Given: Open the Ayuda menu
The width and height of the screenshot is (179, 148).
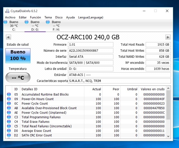Looking at the screenshot, I should click(x=70, y=17).
